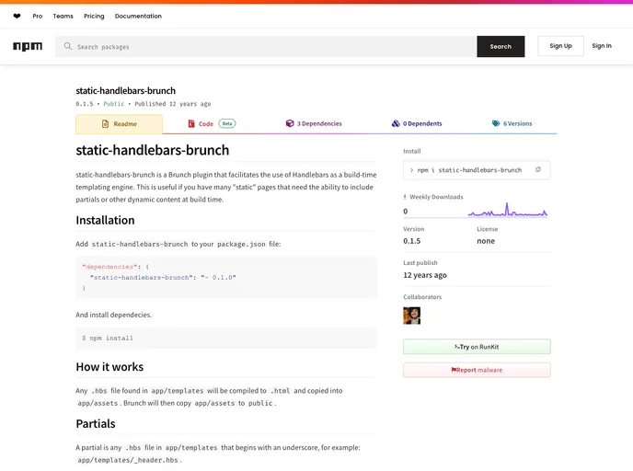The width and height of the screenshot is (633, 471).
Task: Open the 0 Dependents tab
Action: (417, 123)
